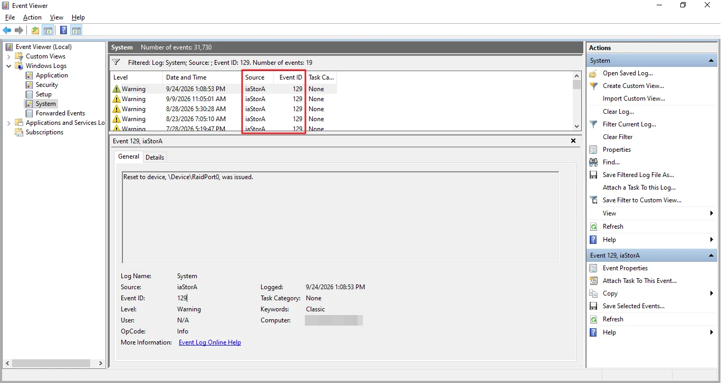Click Import Custom View action
The height and width of the screenshot is (383, 721).
click(x=634, y=99)
